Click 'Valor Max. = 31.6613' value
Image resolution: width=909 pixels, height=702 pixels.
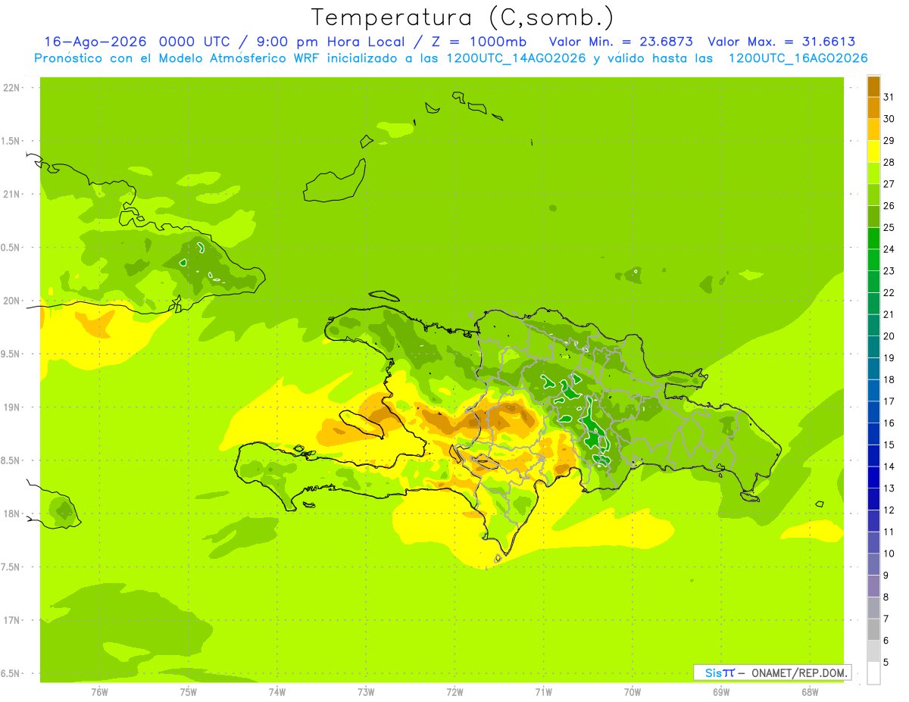[781, 42]
